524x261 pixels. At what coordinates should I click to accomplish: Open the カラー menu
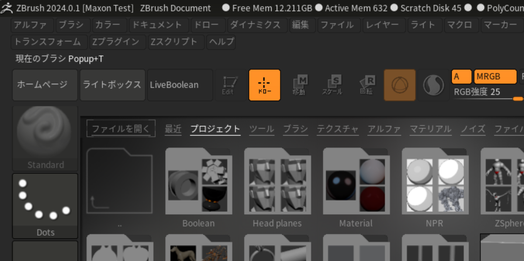[x=110, y=25]
